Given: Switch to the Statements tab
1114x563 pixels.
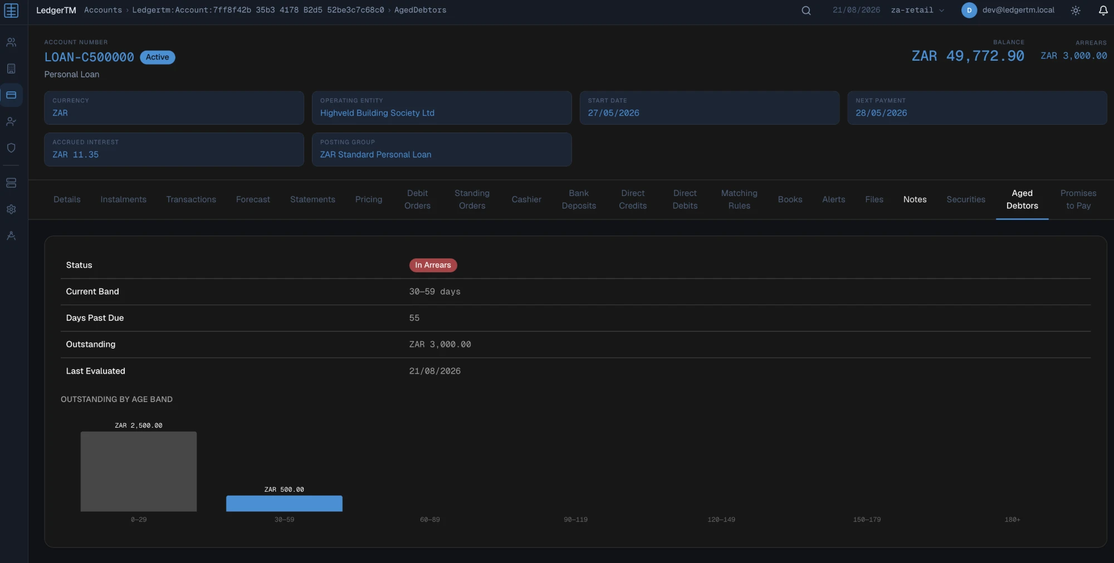Looking at the screenshot, I should click(312, 199).
